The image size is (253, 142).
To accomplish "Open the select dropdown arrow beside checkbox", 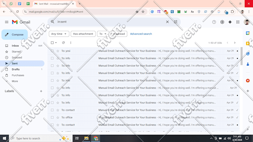I will (x=56, y=43).
